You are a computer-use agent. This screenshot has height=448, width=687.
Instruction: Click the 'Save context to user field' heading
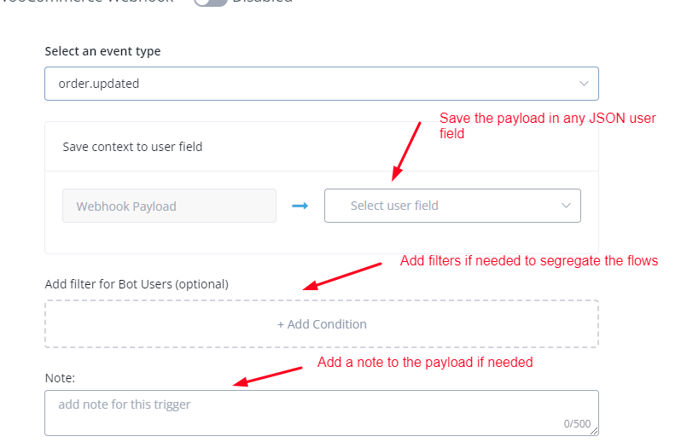tap(132, 147)
